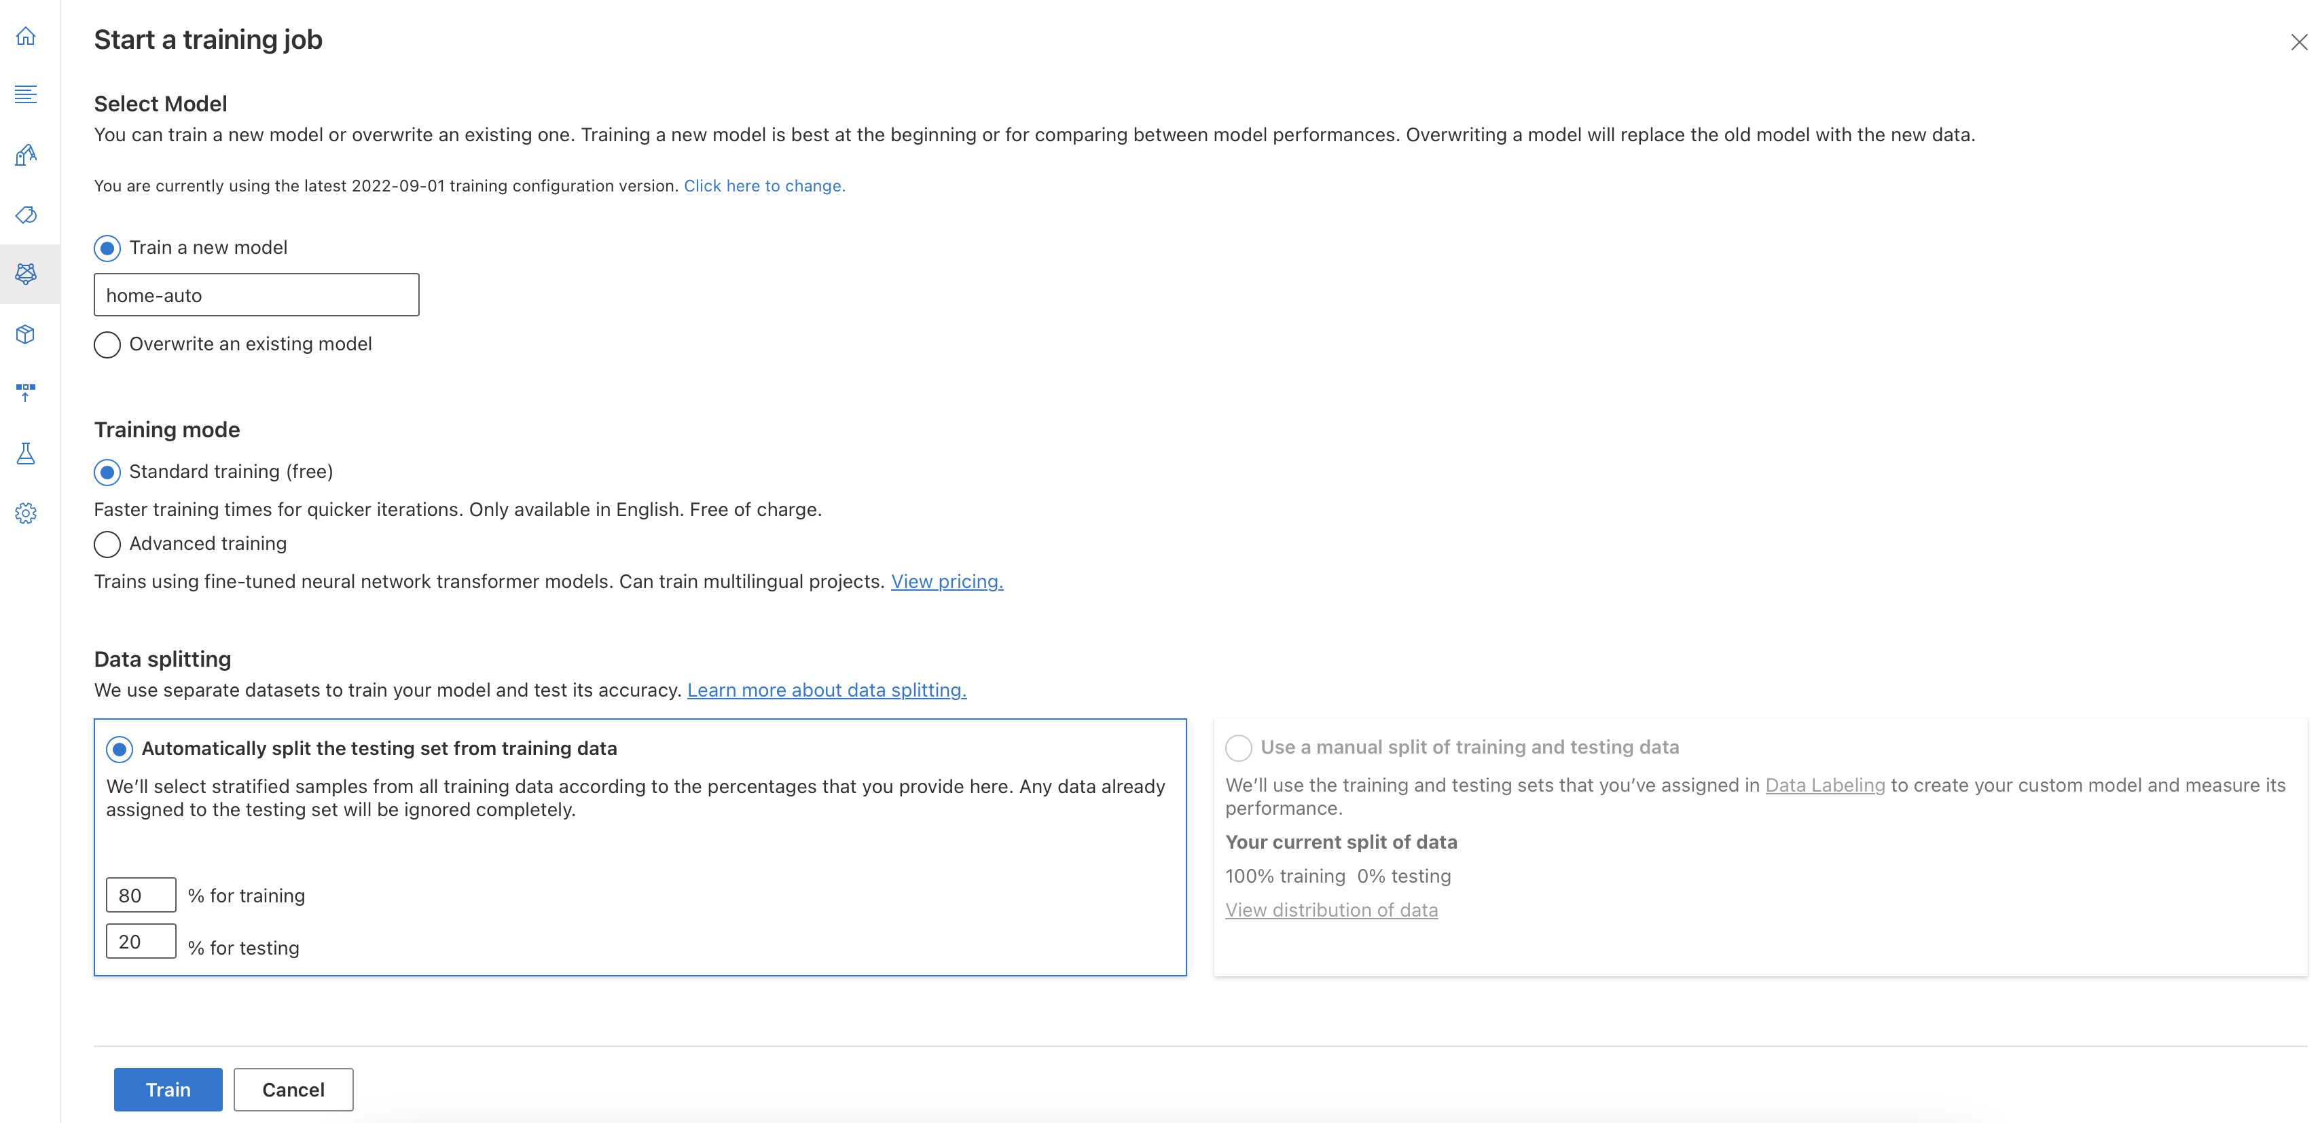
Task: Open the deploy model upload icon
Action: 26,392
